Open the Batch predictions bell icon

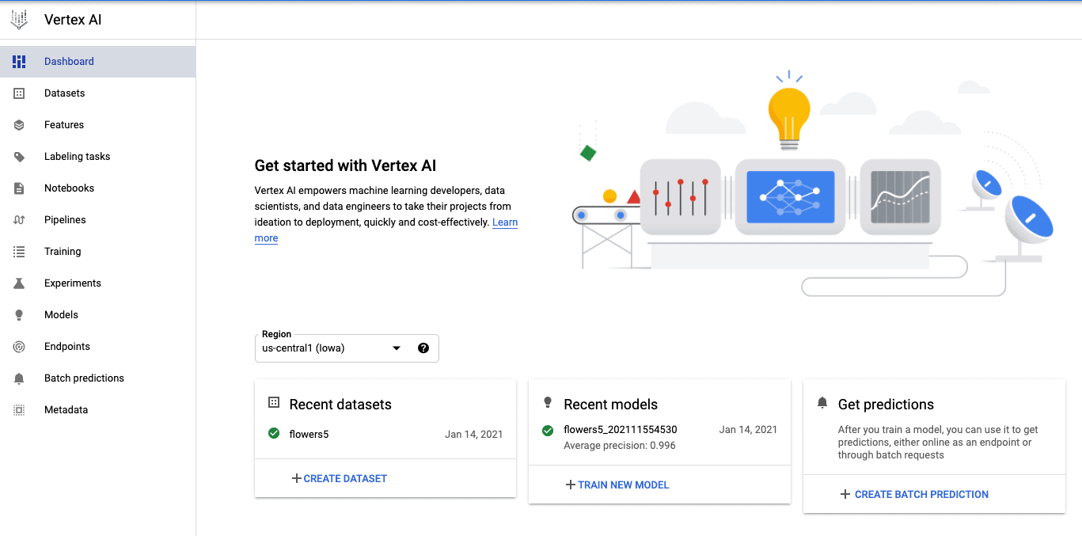tap(19, 378)
